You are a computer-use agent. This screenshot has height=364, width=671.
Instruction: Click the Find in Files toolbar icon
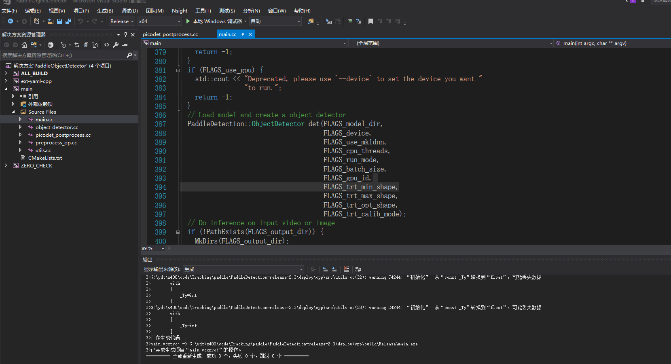(x=311, y=21)
